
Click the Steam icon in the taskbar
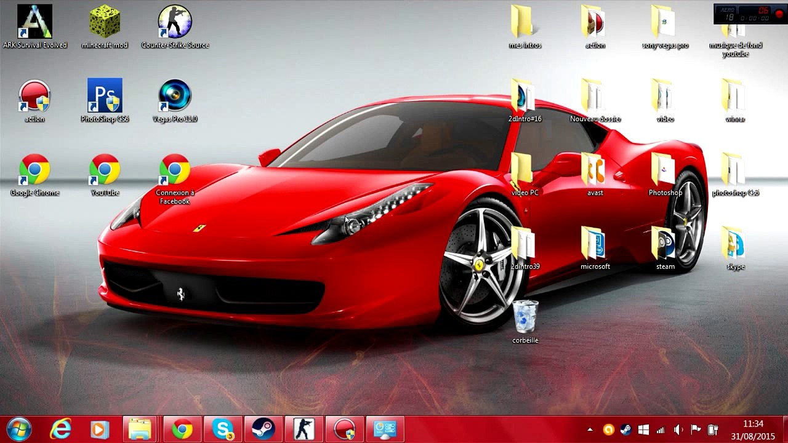263,429
